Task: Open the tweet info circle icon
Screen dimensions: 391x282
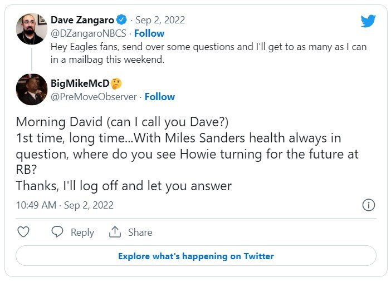Action: point(369,205)
